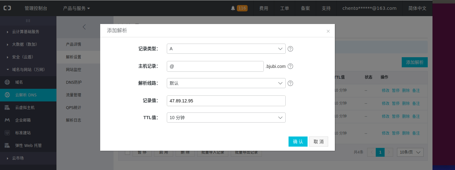
Task: Open 产品与服务 menu
Action: (x=76, y=8)
